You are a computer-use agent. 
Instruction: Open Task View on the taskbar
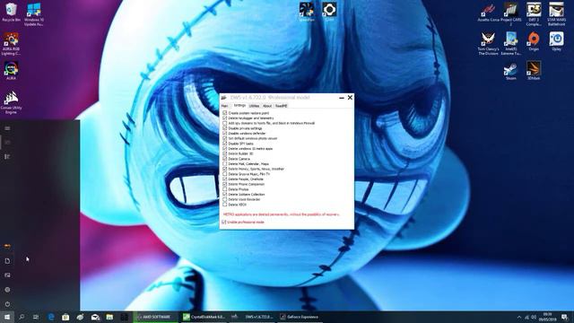pos(36,317)
